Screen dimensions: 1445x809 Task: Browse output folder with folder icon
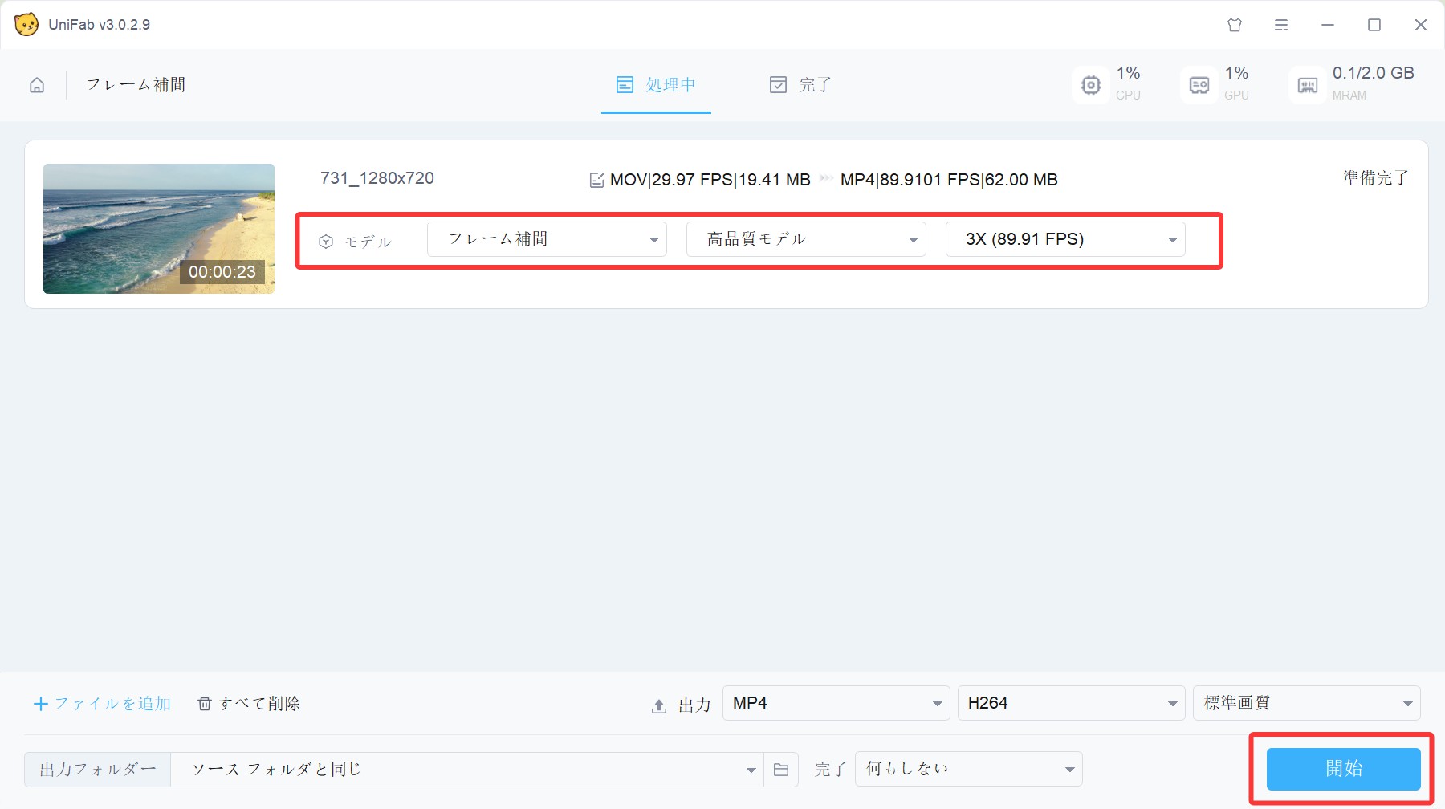780,770
